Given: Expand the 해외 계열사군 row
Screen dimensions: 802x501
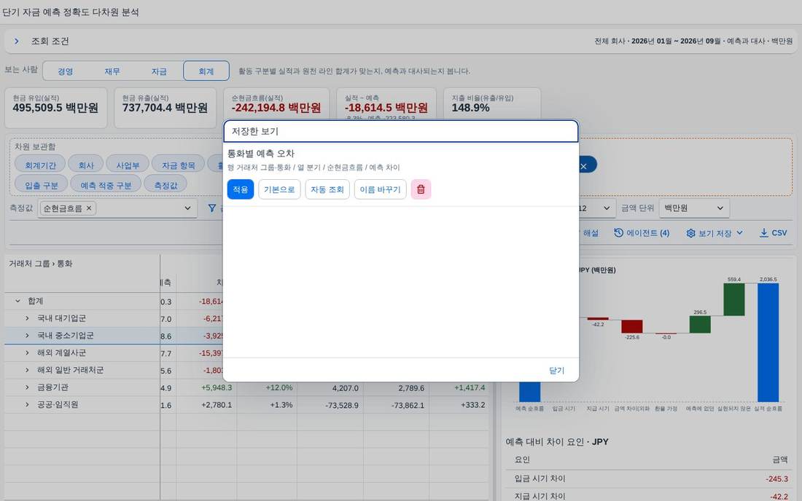Looking at the screenshot, I should (27, 353).
